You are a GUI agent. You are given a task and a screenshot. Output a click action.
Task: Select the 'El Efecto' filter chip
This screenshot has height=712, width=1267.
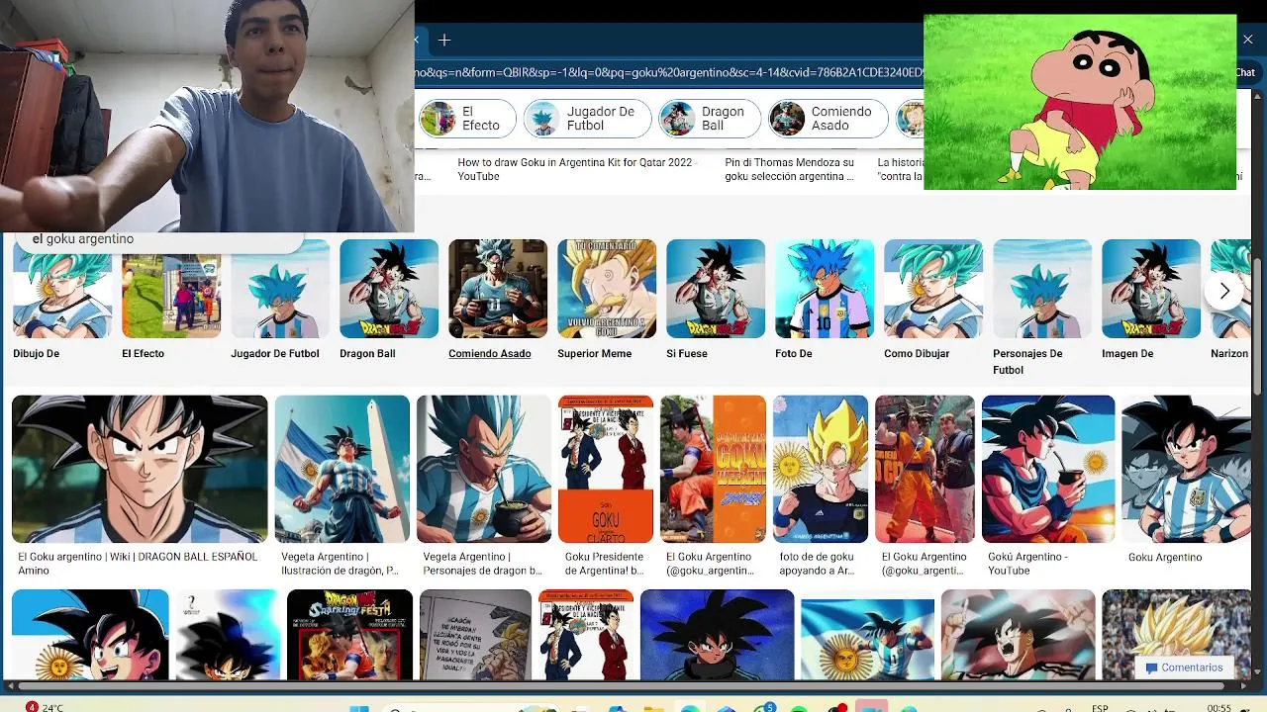click(467, 119)
